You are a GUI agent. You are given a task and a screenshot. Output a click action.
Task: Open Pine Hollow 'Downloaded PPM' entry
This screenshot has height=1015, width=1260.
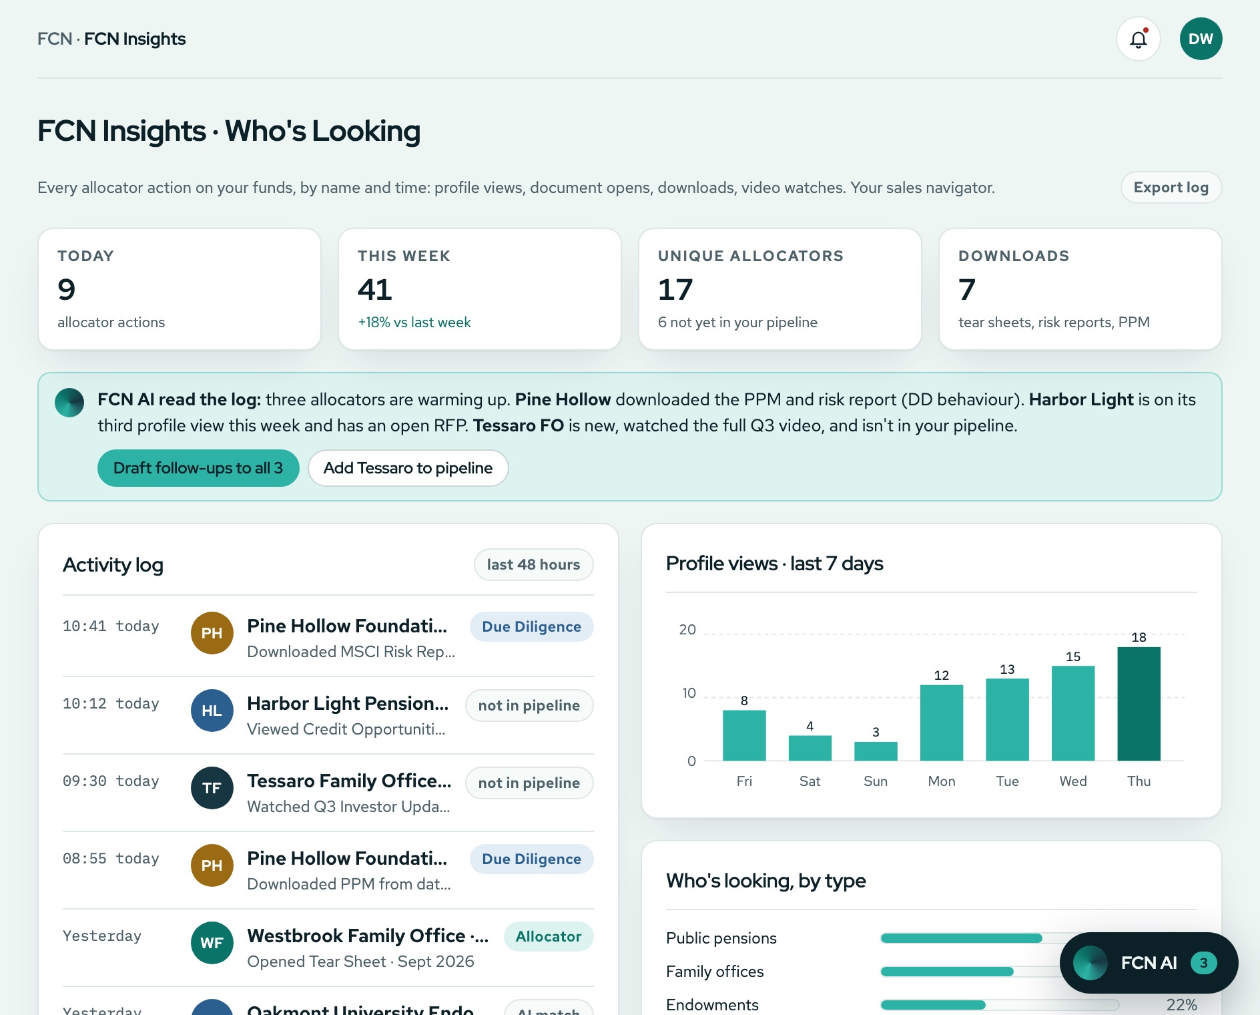(x=328, y=869)
